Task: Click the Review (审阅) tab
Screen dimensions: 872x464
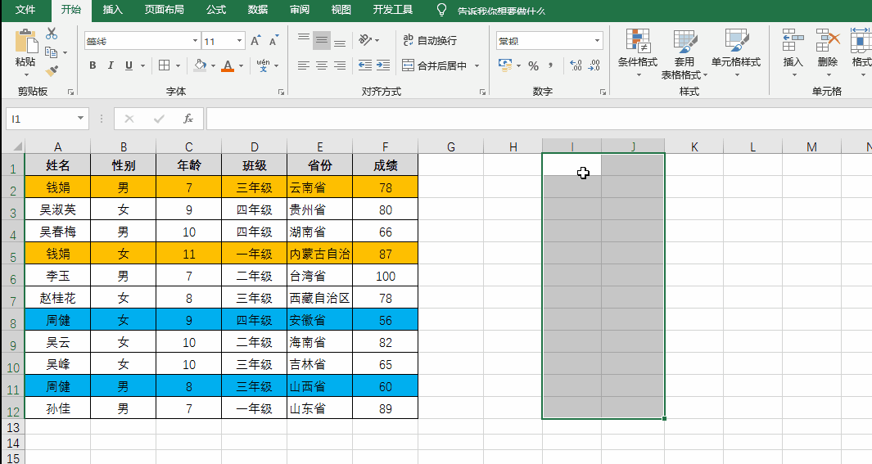Action: click(299, 10)
